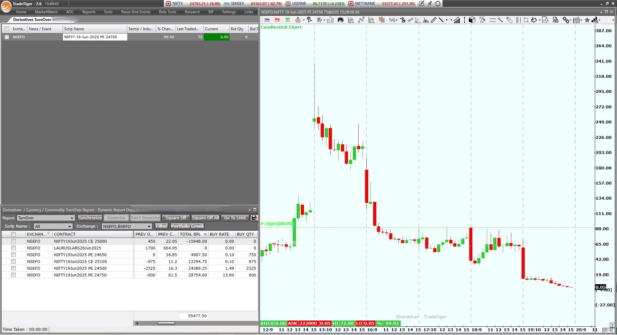The width and height of the screenshot is (617, 335).
Task: Check the NSEFO row checkbox in Derivatives TurnOver
Action: tap(7, 37)
